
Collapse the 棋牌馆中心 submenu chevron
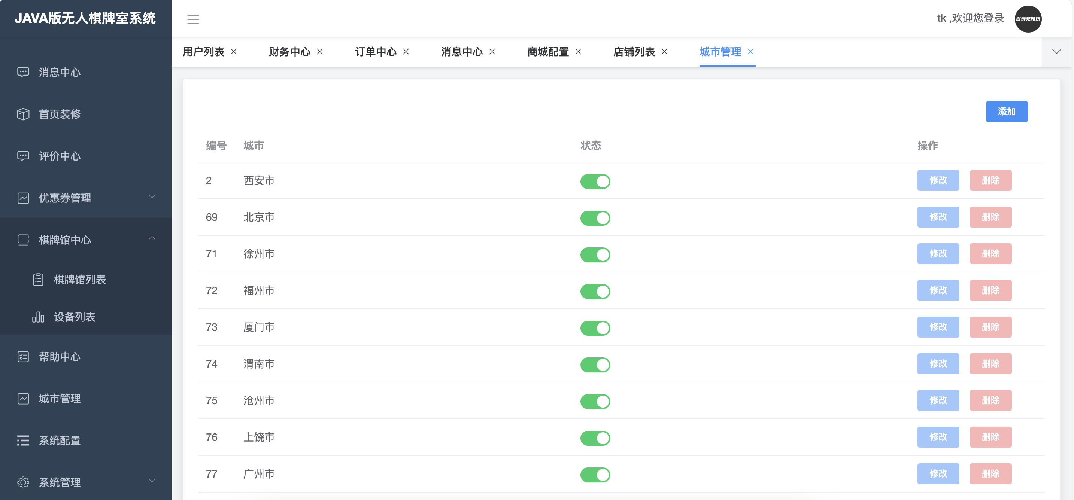[x=152, y=238]
